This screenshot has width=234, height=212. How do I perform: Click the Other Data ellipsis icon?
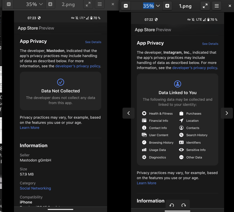click(x=181, y=157)
